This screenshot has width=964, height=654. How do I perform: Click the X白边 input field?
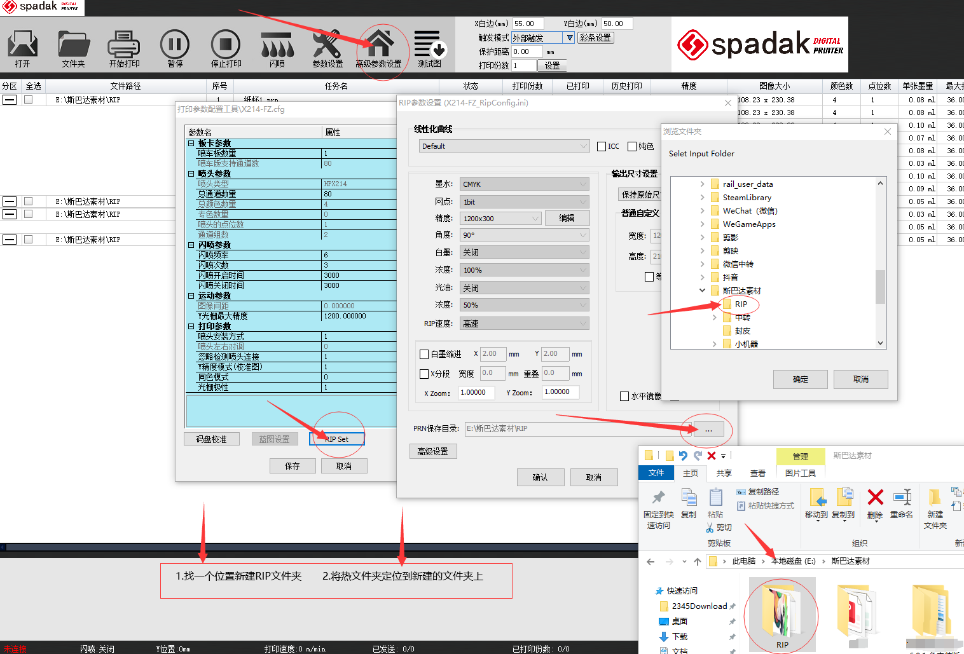(x=528, y=24)
